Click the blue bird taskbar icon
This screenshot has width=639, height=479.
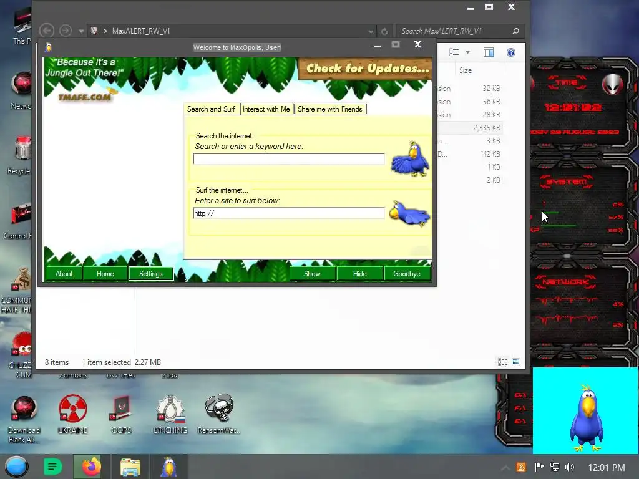(168, 467)
